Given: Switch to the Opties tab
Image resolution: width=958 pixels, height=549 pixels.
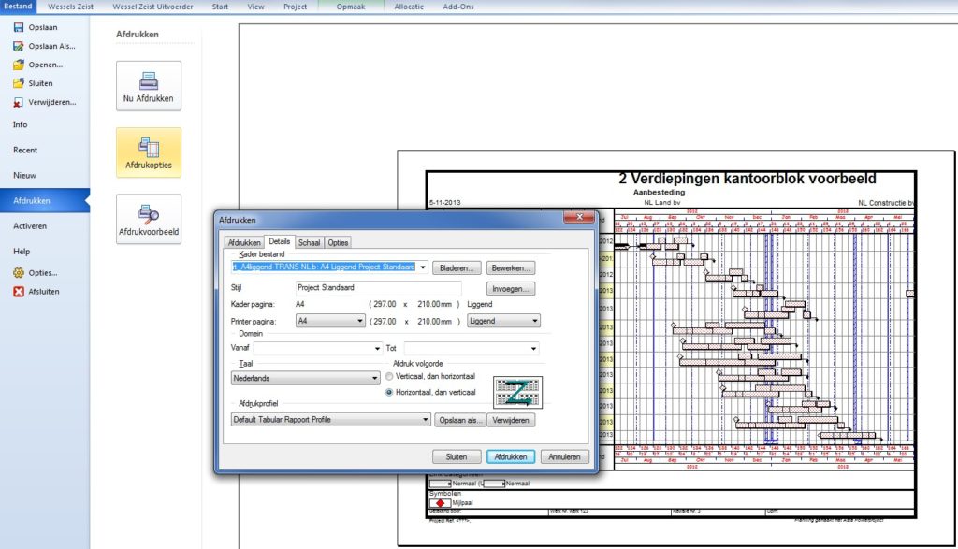Looking at the screenshot, I should pyautogui.click(x=338, y=242).
